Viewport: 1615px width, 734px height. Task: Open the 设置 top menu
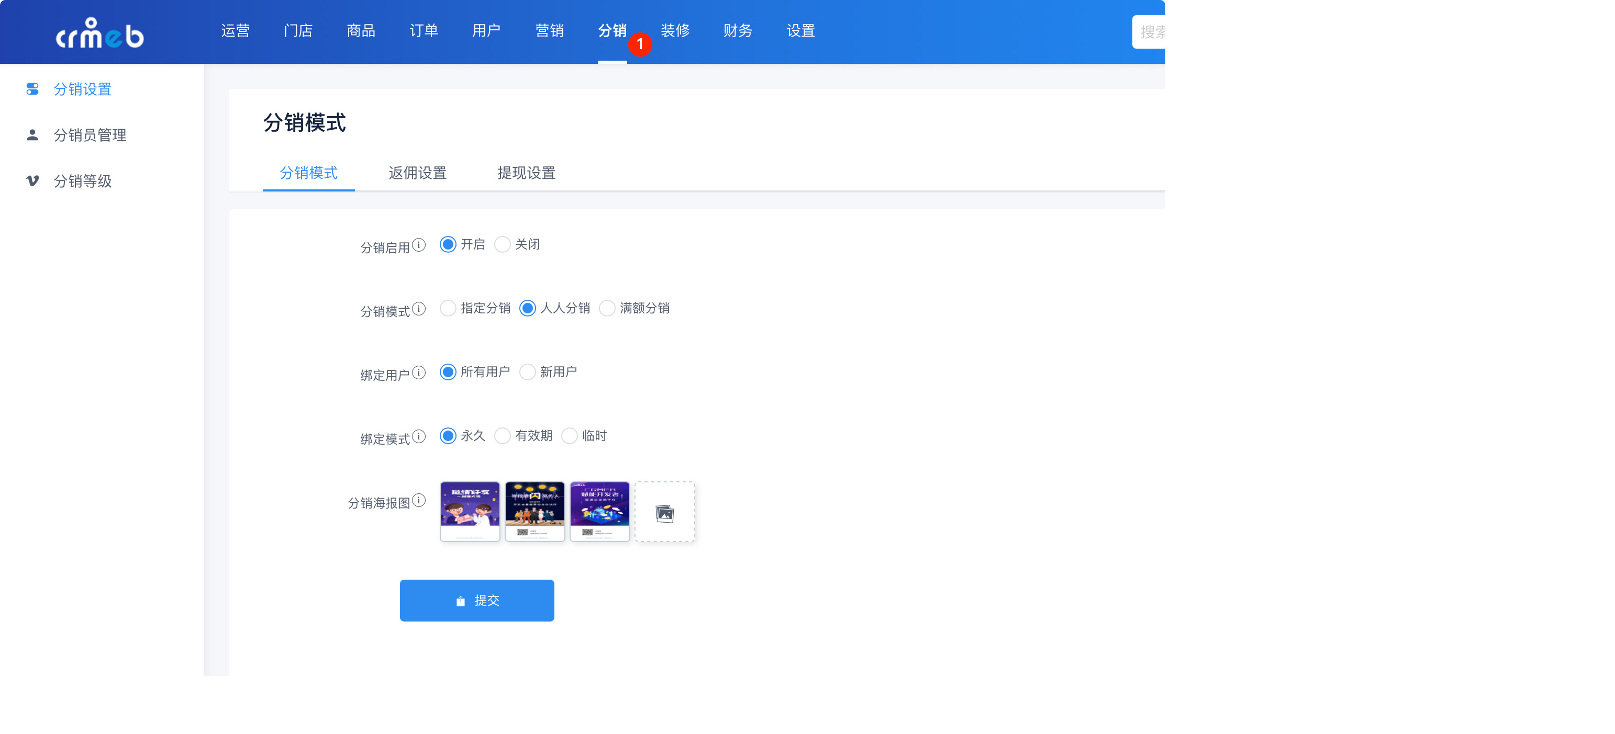click(801, 31)
